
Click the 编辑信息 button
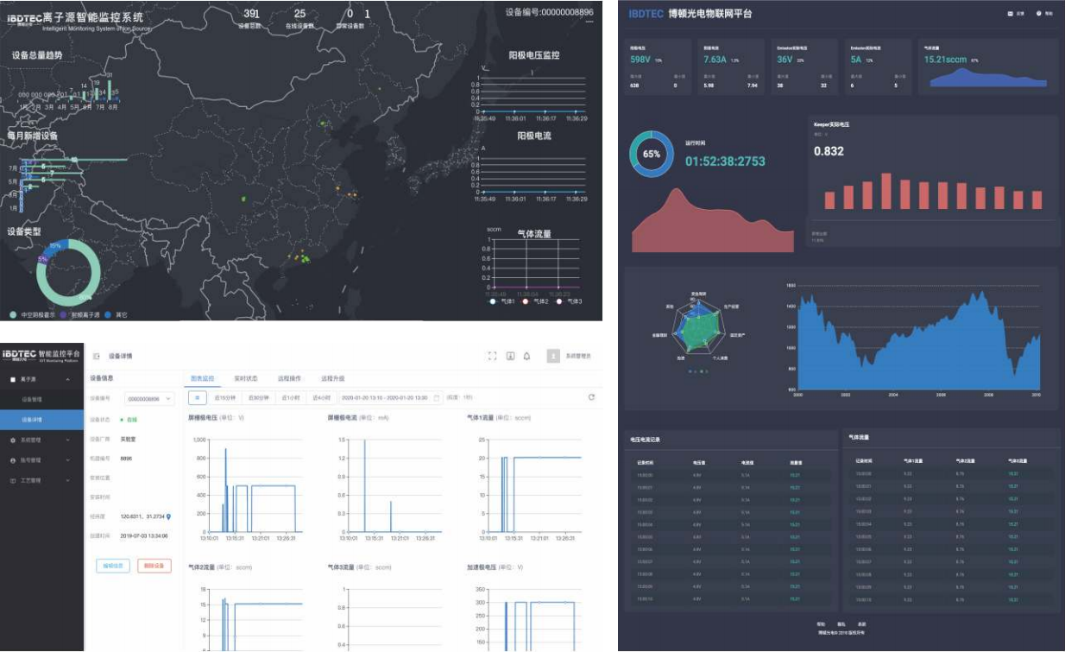113,566
